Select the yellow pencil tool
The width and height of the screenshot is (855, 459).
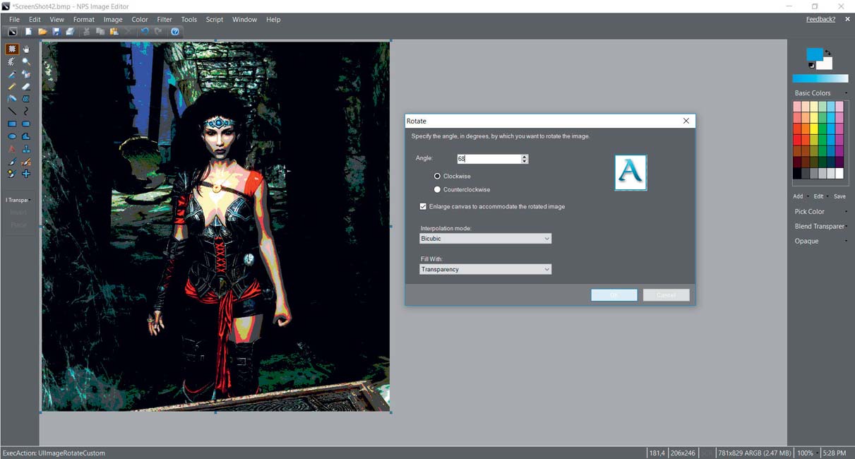click(x=12, y=87)
